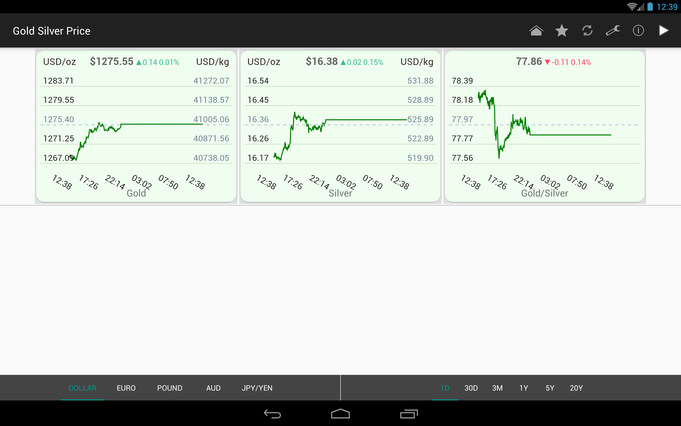Open settings via the wrench icon
Image resolution: width=681 pixels, height=426 pixels.
(613, 30)
